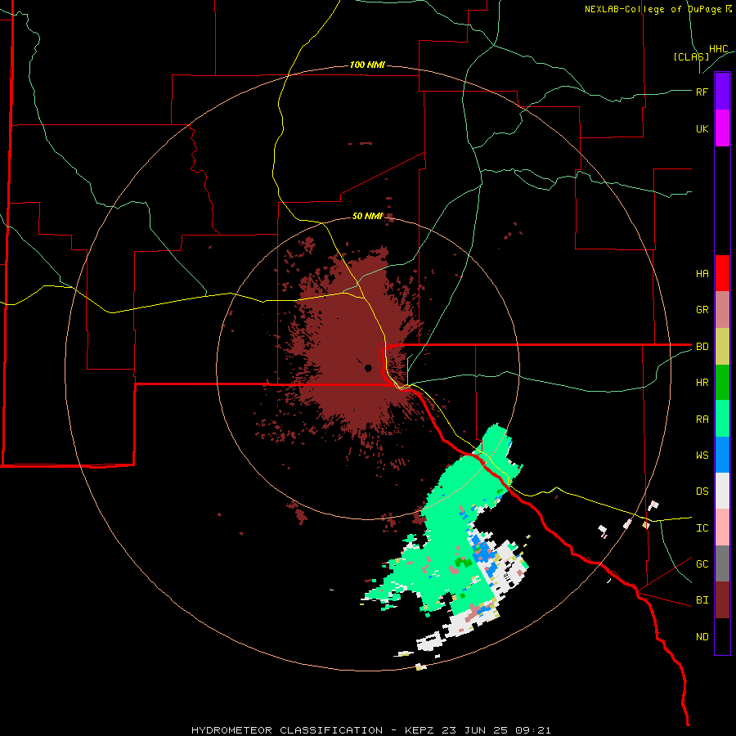Click the GC legend label
Viewport: 736px width, 736px height.
[702, 564]
